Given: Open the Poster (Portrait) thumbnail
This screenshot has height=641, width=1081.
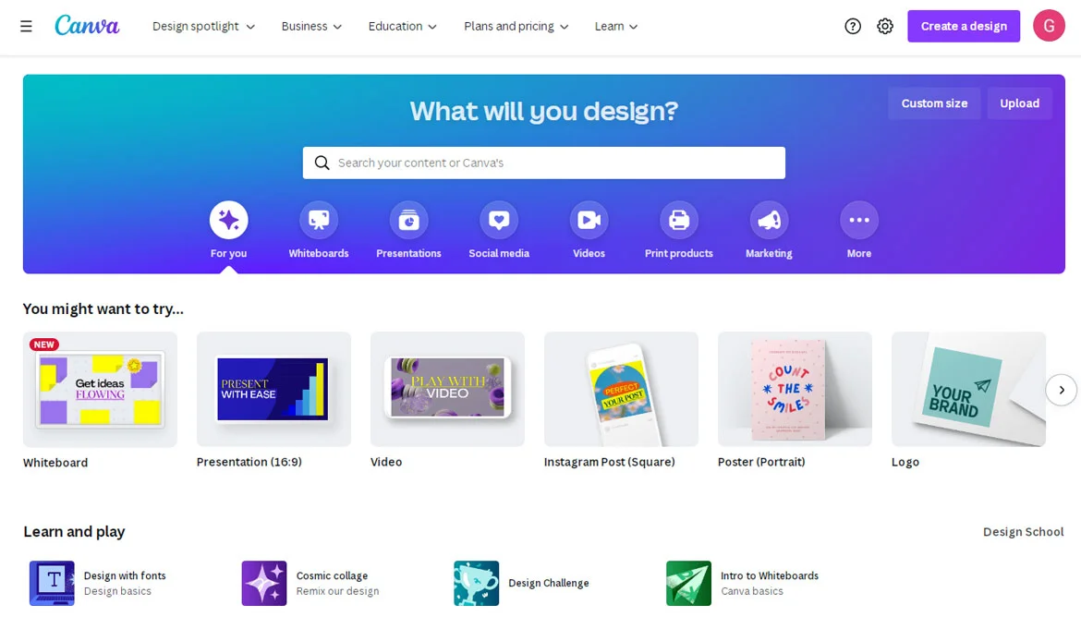Looking at the screenshot, I should coord(795,390).
